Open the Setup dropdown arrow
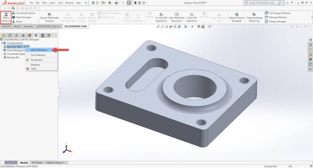The image size is (313, 168). [x=38, y=22]
